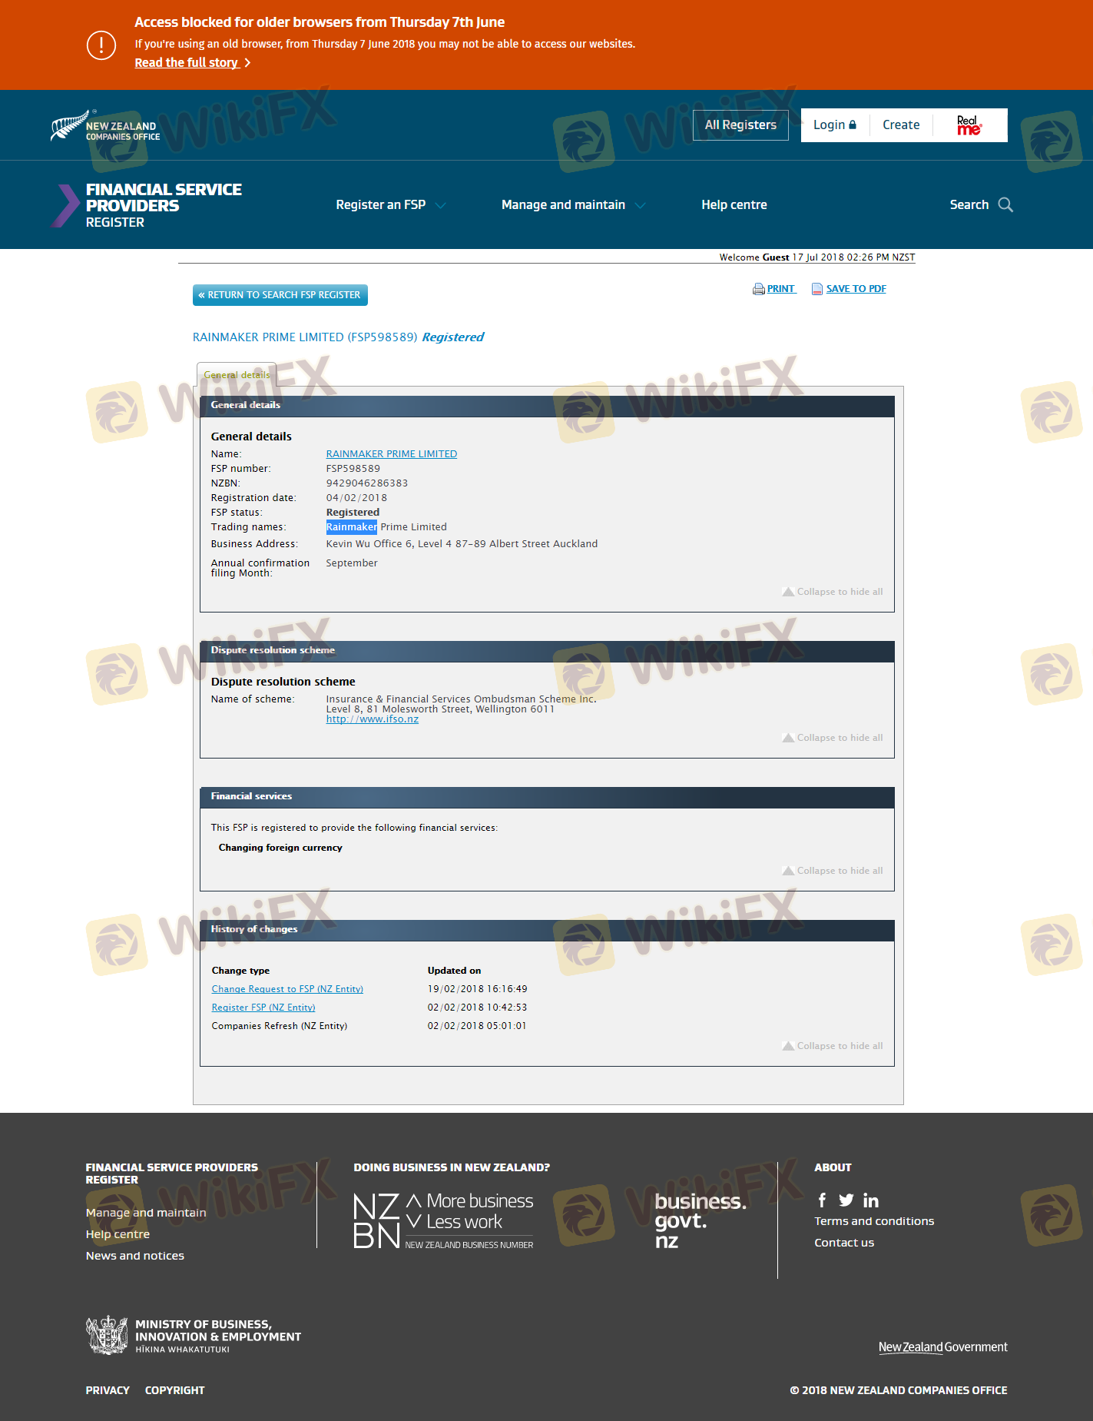Viewport: 1093px width, 1421px height.
Task: Open the PRIVACY footer link
Action: (108, 1390)
